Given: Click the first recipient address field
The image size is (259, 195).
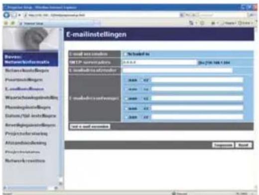Looking at the screenshot, I should tap(197, 80).
